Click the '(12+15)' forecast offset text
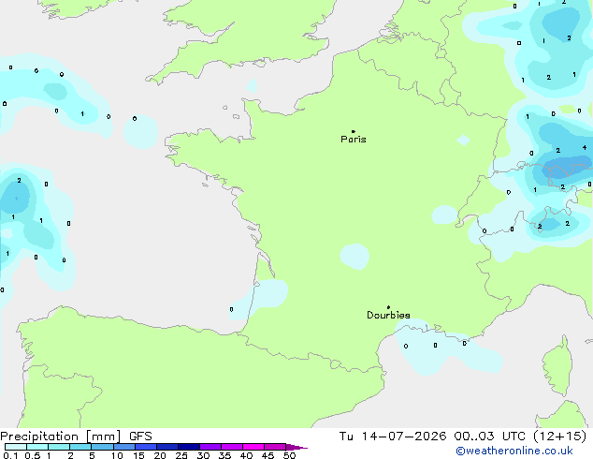 [560, 436]
